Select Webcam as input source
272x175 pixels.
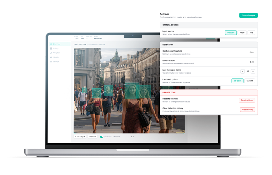pyautogui.click(x=231, y=33)
